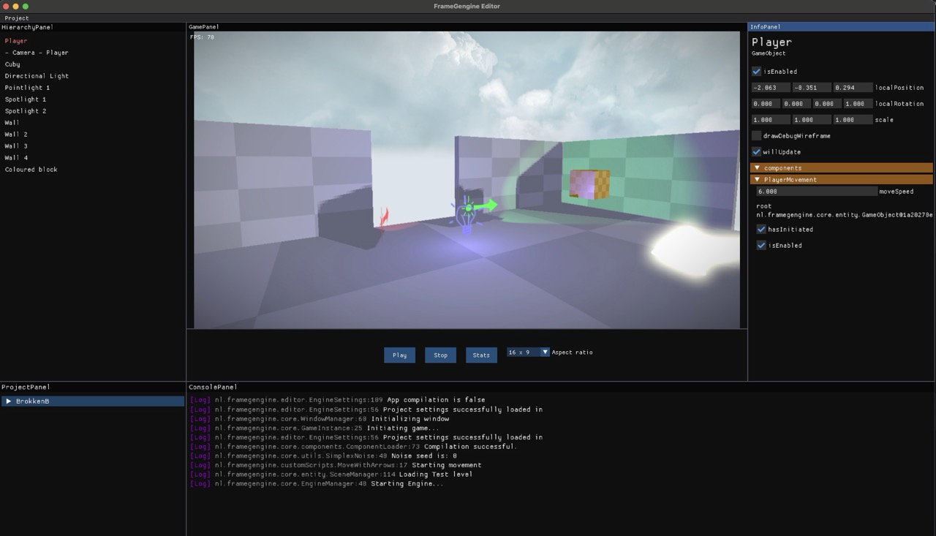The height and width of the screenshot is (536, 936).
Task: Collapse the components section
Action: [x=758, y=168]
